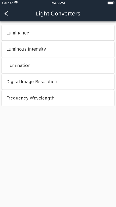This screenshot has width=116, height=207.
Task: Click the word Wavelength in the list
Action: click(42, 98)
